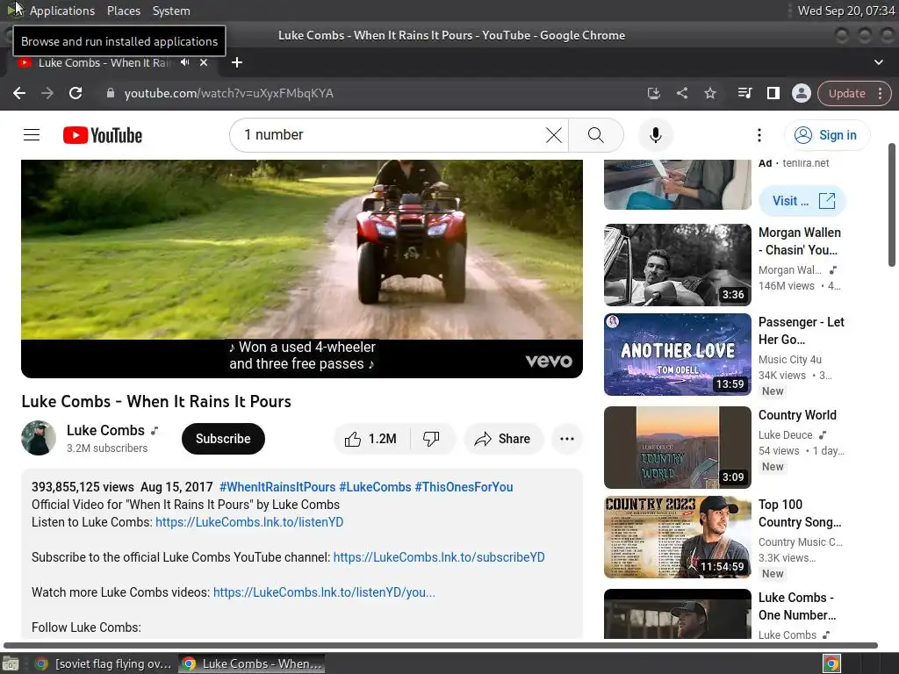The width and height of the screenshot is (899, 674).
Task: Open a new browser tab
Action: tap(237, 62)
